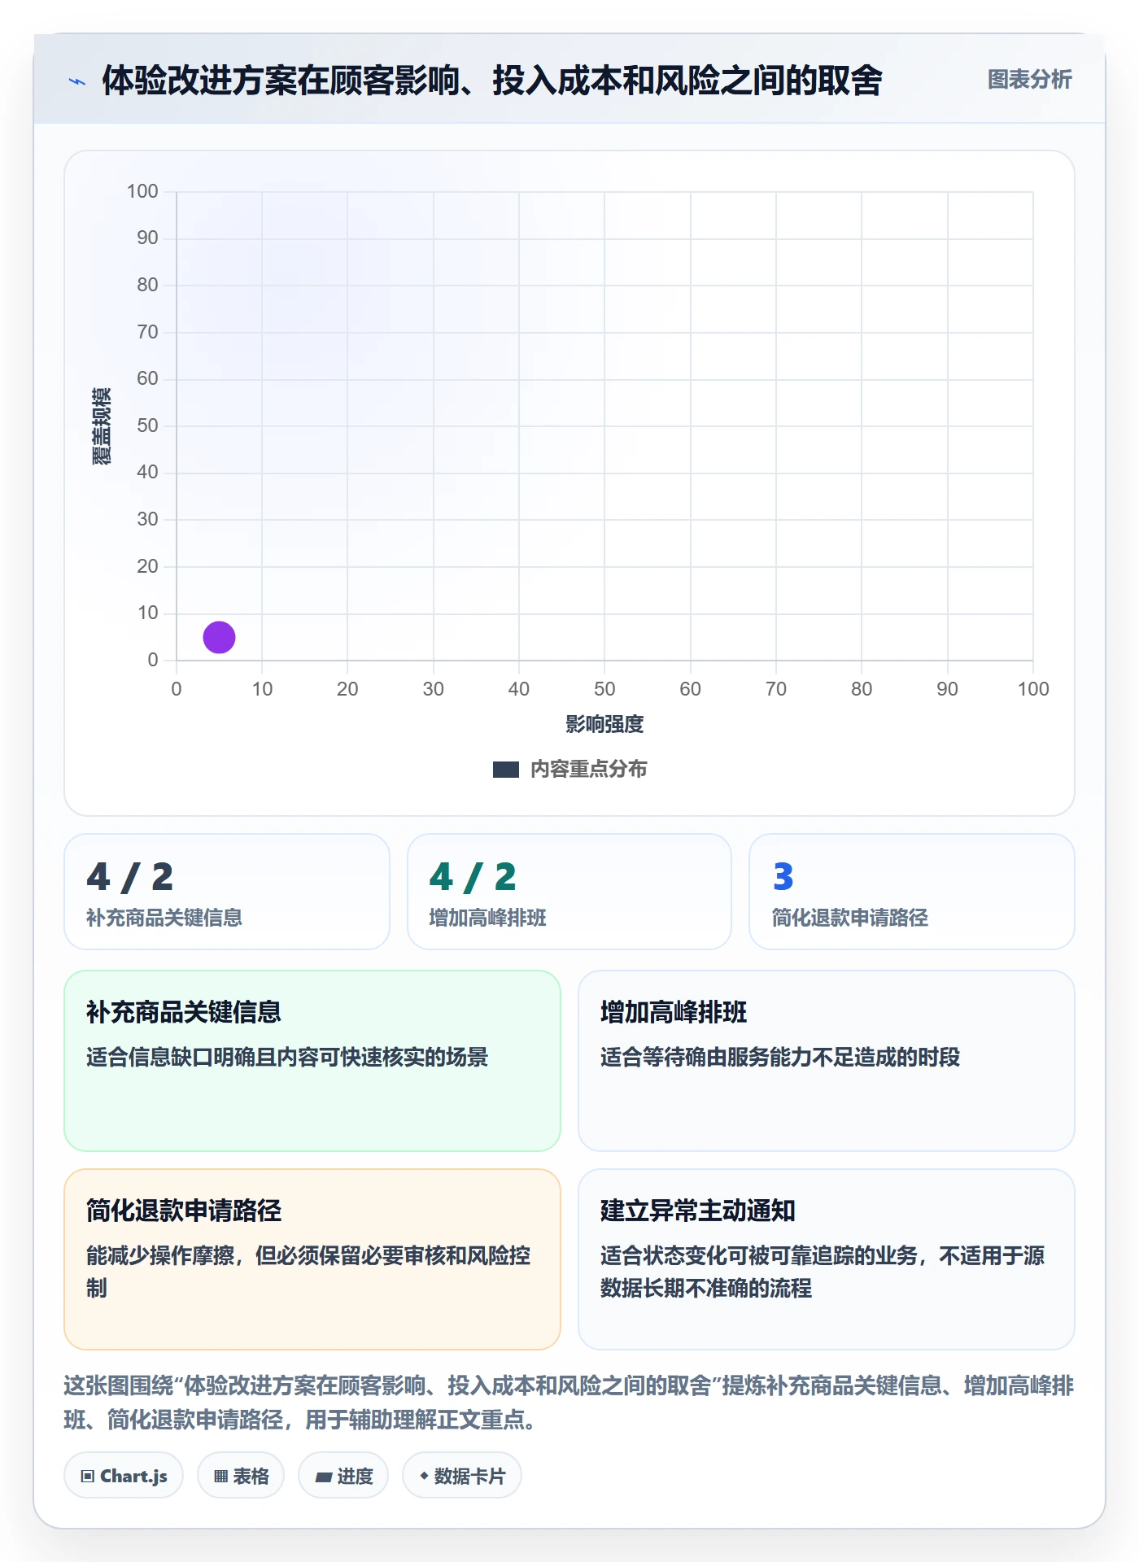Click x-axis tick label 50
This screenshot has width=1139, height=1562.
click(x=604, y=689)
